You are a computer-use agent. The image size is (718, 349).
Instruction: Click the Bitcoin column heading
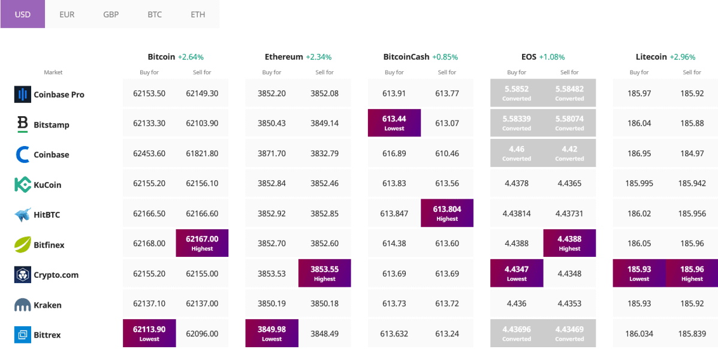point(162,57)
